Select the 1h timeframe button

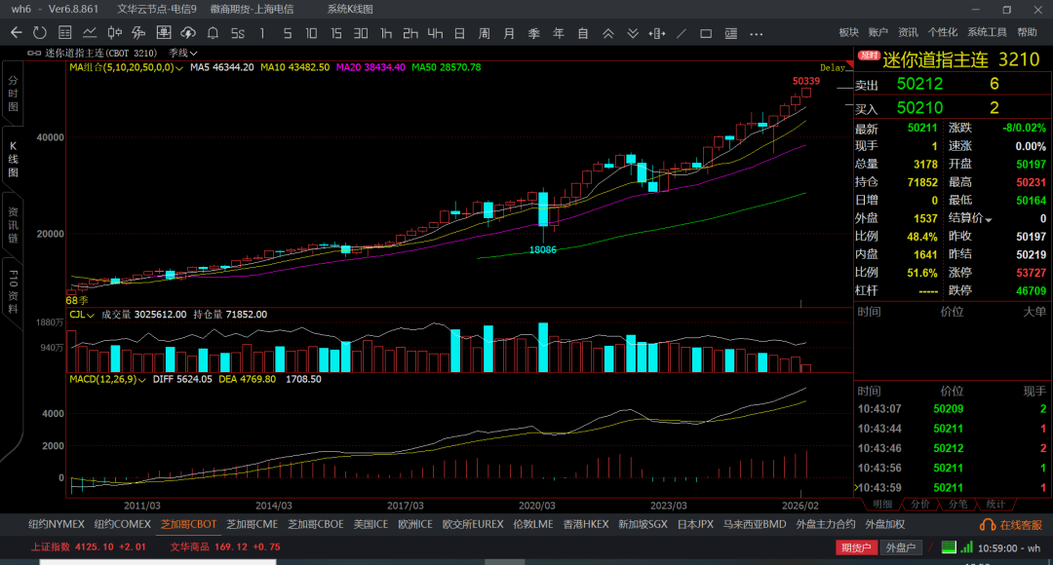(386, 33)
